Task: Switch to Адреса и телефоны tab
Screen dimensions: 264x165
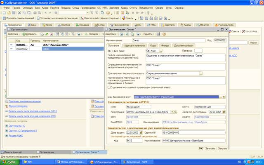Action: point(134,45)
